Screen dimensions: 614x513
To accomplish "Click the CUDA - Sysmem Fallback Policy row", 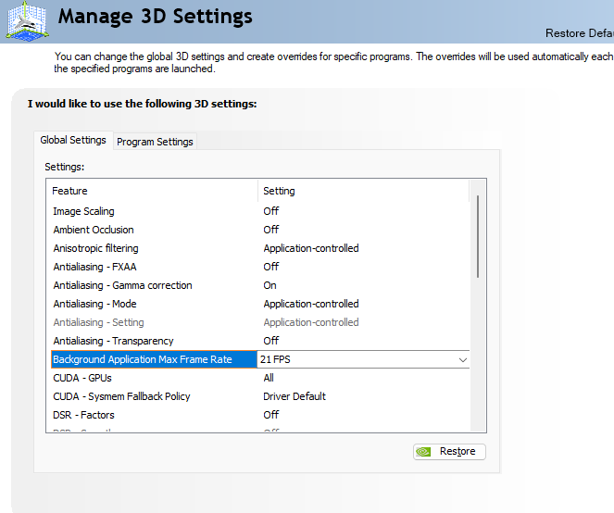I will click(x=121, y=396).
